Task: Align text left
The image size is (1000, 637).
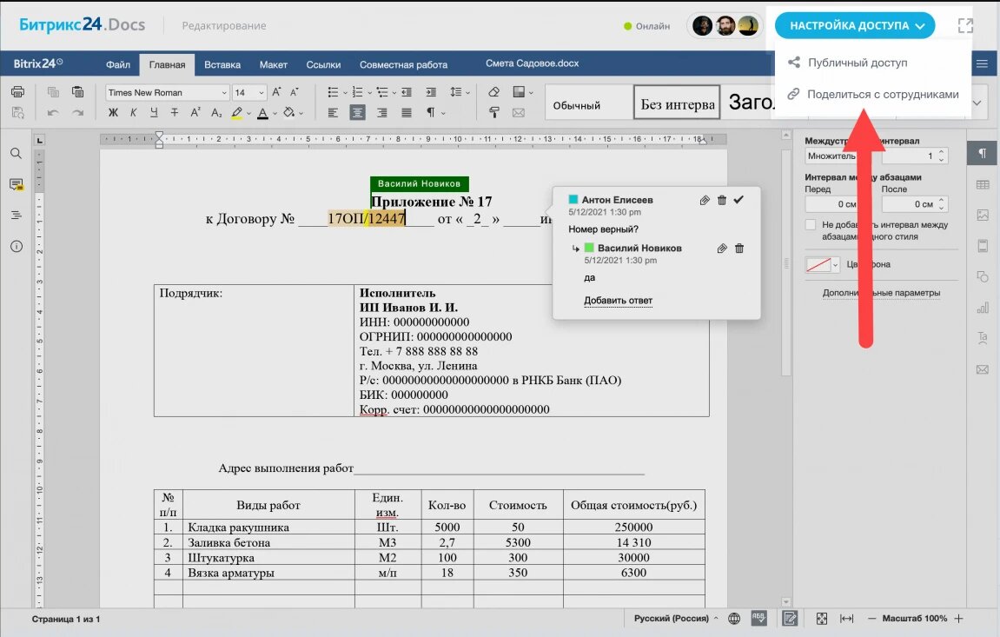Action: point(333,113)
